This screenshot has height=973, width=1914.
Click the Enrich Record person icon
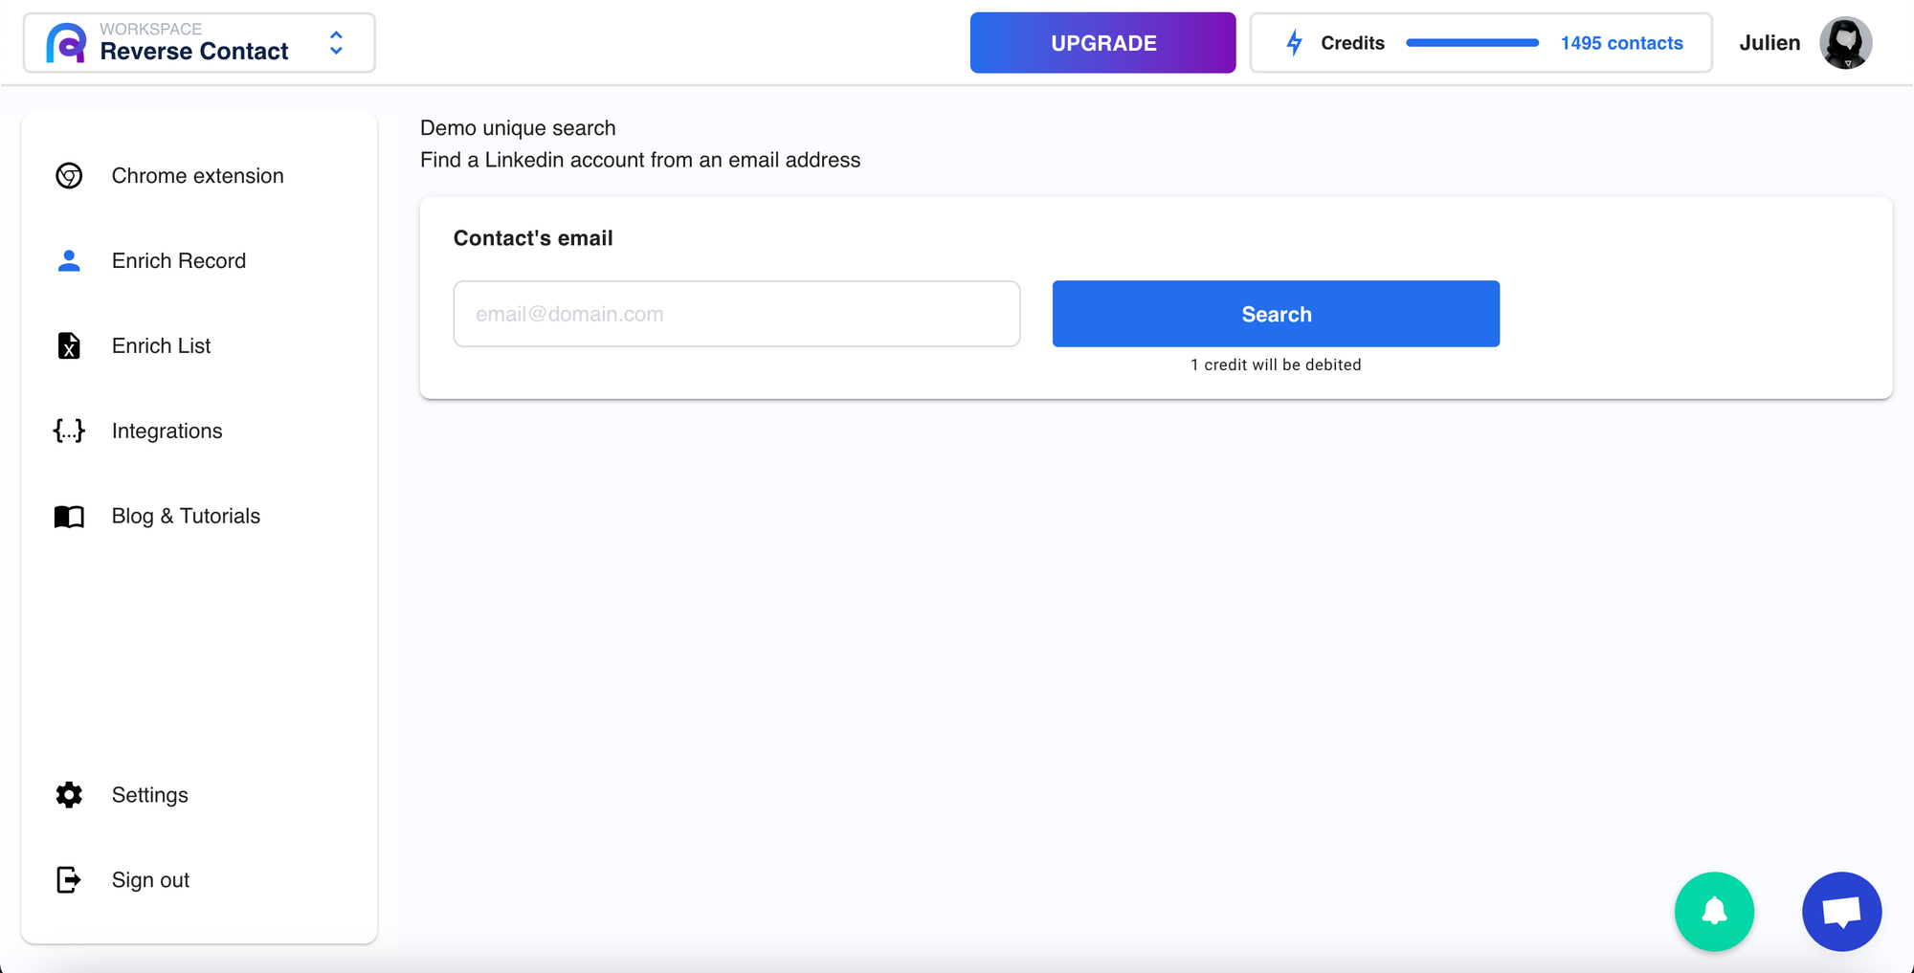pyautogui.click(x=69, y=260)
